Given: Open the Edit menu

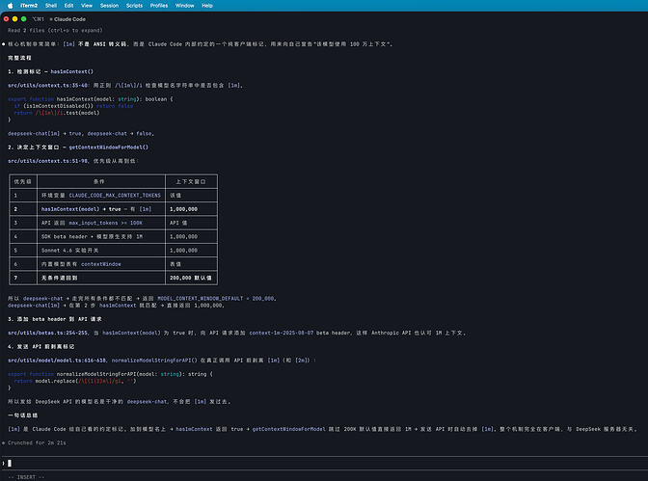Looking at the screenshot, I should [x=69, y=6].
